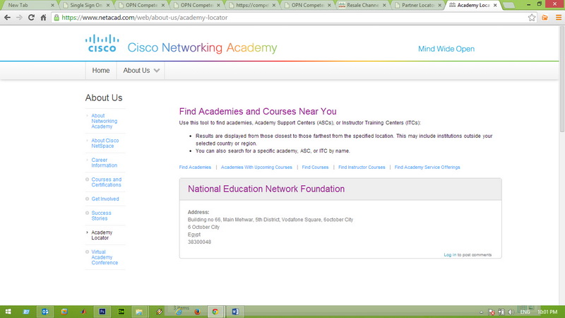The image size is (565, 318).
Task: Click the page vertical scrollbar thumb
Action: [561, 79]
